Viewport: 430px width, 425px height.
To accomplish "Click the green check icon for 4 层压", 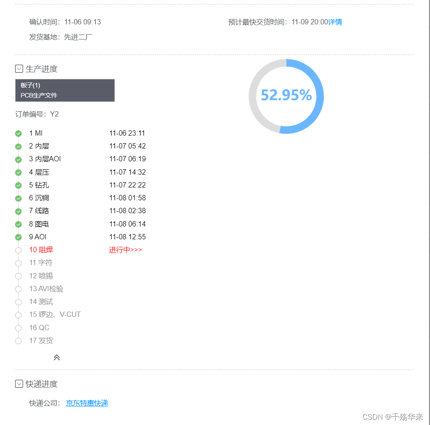I will [x=18, y=172].
